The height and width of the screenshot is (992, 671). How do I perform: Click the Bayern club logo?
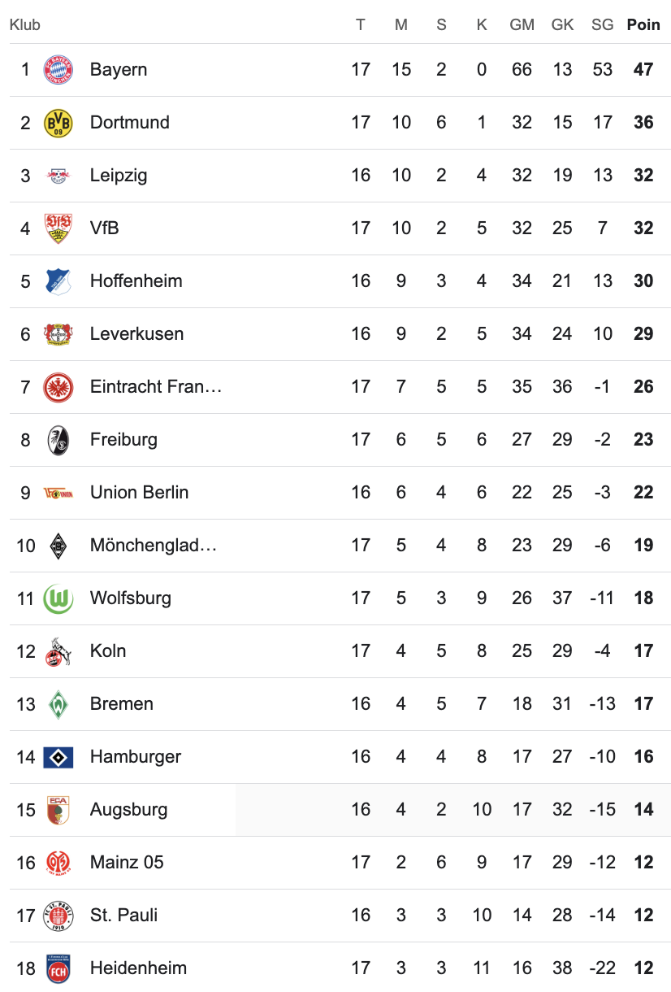tap(58, 70)
